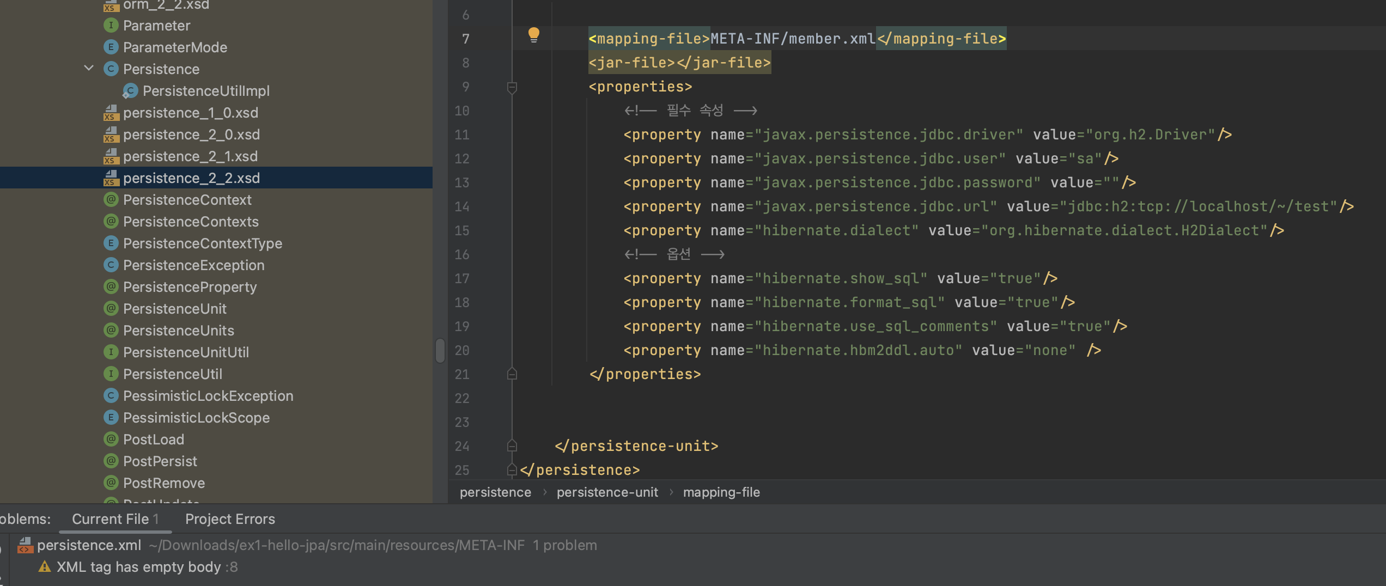Click the hibernate.hbm2ddl.auto property value "none"
The image size is (1386, 586).
point(1050,350)
